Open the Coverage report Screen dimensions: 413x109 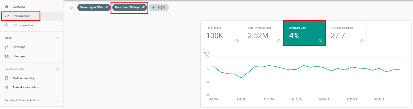coord(31,47)
